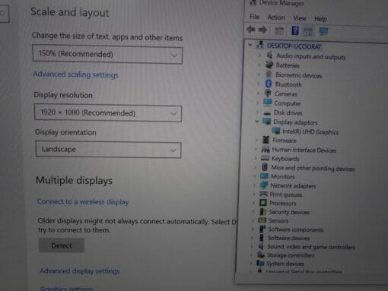Viewport: 388px width, 291px height.
Task: Open Advanced scaling settings link
Action: coord(75,74)
